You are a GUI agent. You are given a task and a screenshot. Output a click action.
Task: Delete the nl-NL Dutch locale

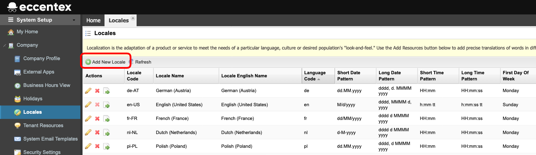pos(97,132)
